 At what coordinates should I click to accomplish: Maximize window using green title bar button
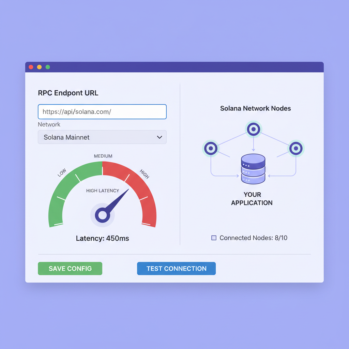pyautogui.click(x=48, y=67)
